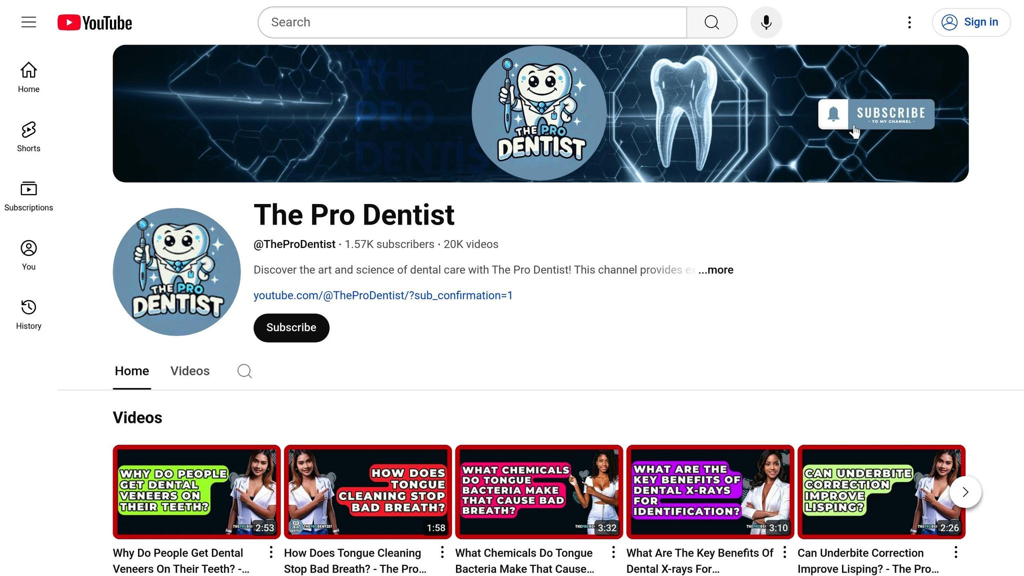
Task: Go to the YouTube logo home link
Action: coord(94,22)
